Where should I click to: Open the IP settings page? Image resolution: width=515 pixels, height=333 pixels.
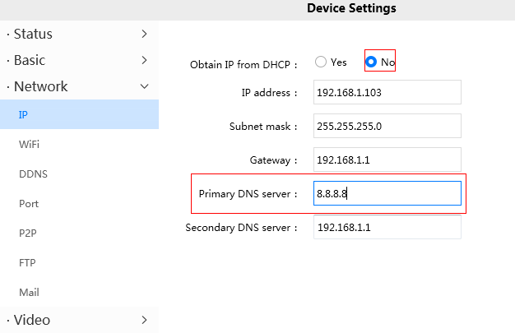24,114
